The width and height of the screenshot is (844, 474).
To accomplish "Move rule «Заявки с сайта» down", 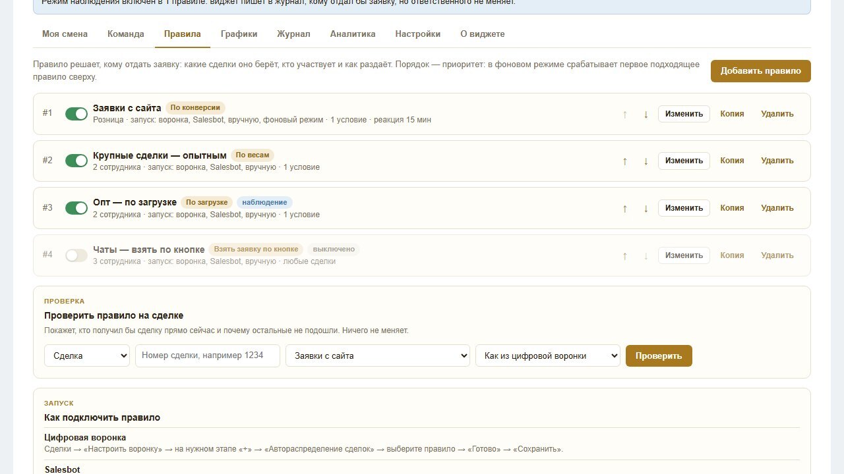I will (x=646, y=114).
